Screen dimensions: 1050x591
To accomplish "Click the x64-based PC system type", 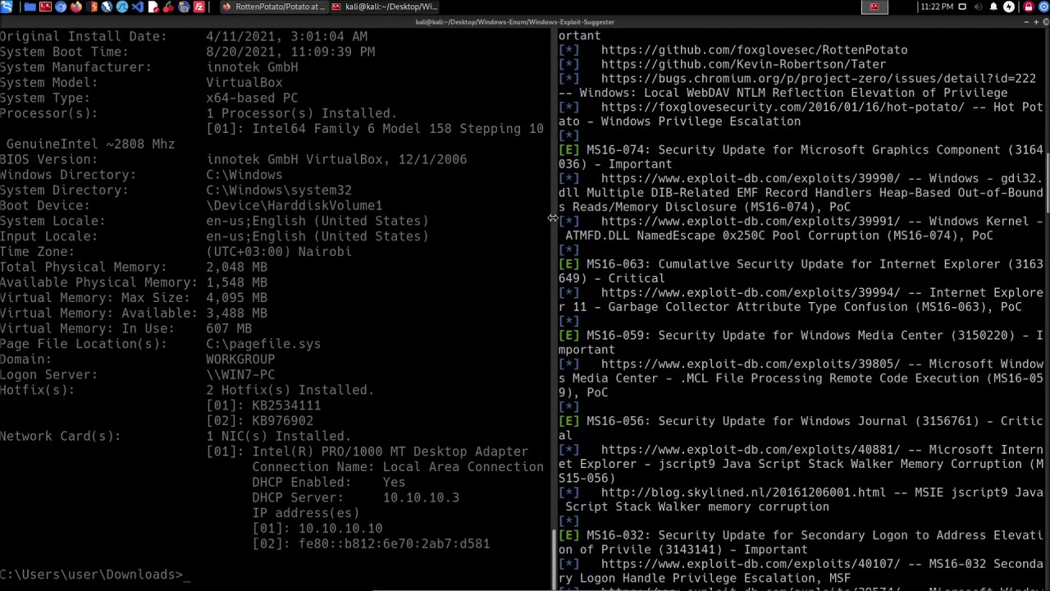I will tap(252, 98).
